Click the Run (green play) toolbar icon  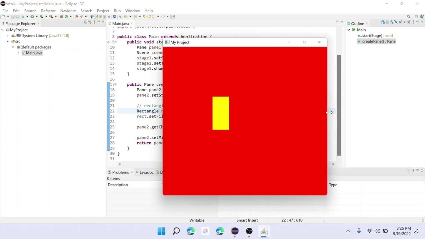pyautogui.click(x=32, y=16)
